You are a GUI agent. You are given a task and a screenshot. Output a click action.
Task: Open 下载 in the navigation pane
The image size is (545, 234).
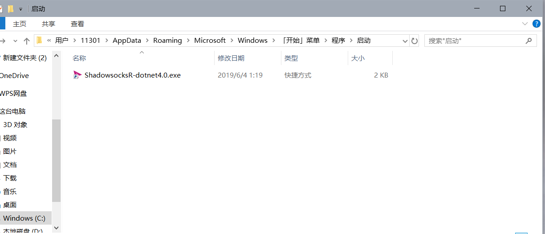point(10,178)
